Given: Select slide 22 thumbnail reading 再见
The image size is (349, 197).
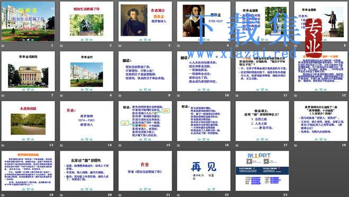Looking at the screenshot, I should coord(204,171).
